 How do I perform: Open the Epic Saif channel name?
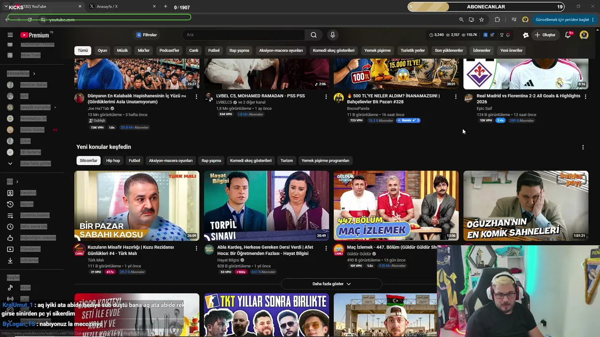coord(484,109)
